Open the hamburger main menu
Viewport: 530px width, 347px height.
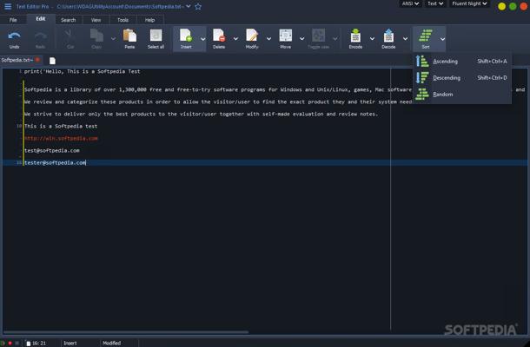point(8,6)
